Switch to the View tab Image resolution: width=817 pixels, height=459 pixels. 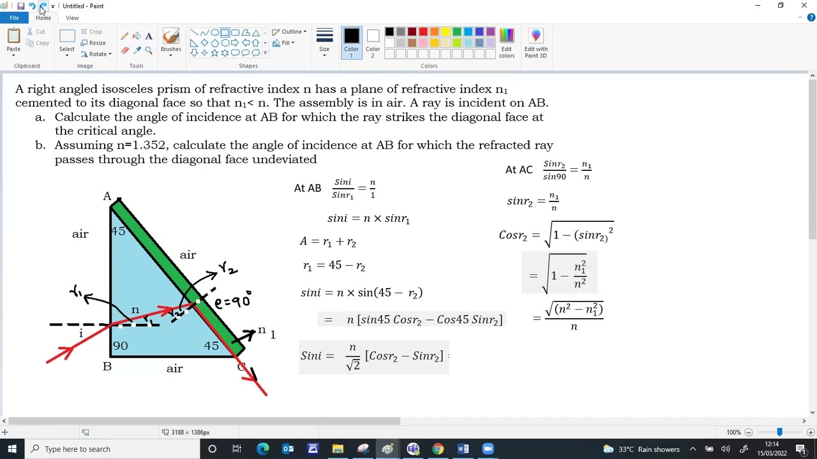(72, 18)
